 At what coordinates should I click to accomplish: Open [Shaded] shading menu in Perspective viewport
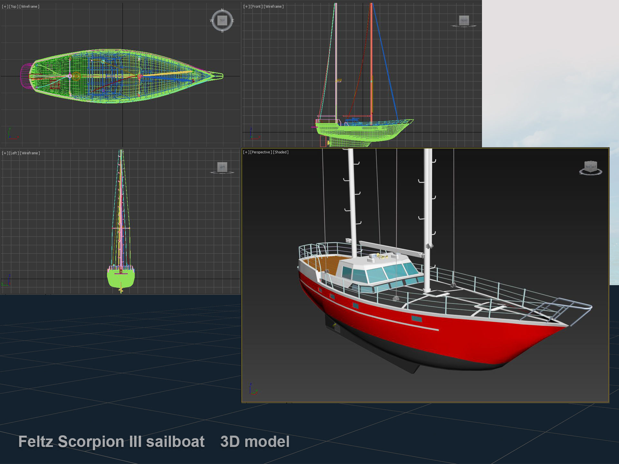click(x=281, y=152)
